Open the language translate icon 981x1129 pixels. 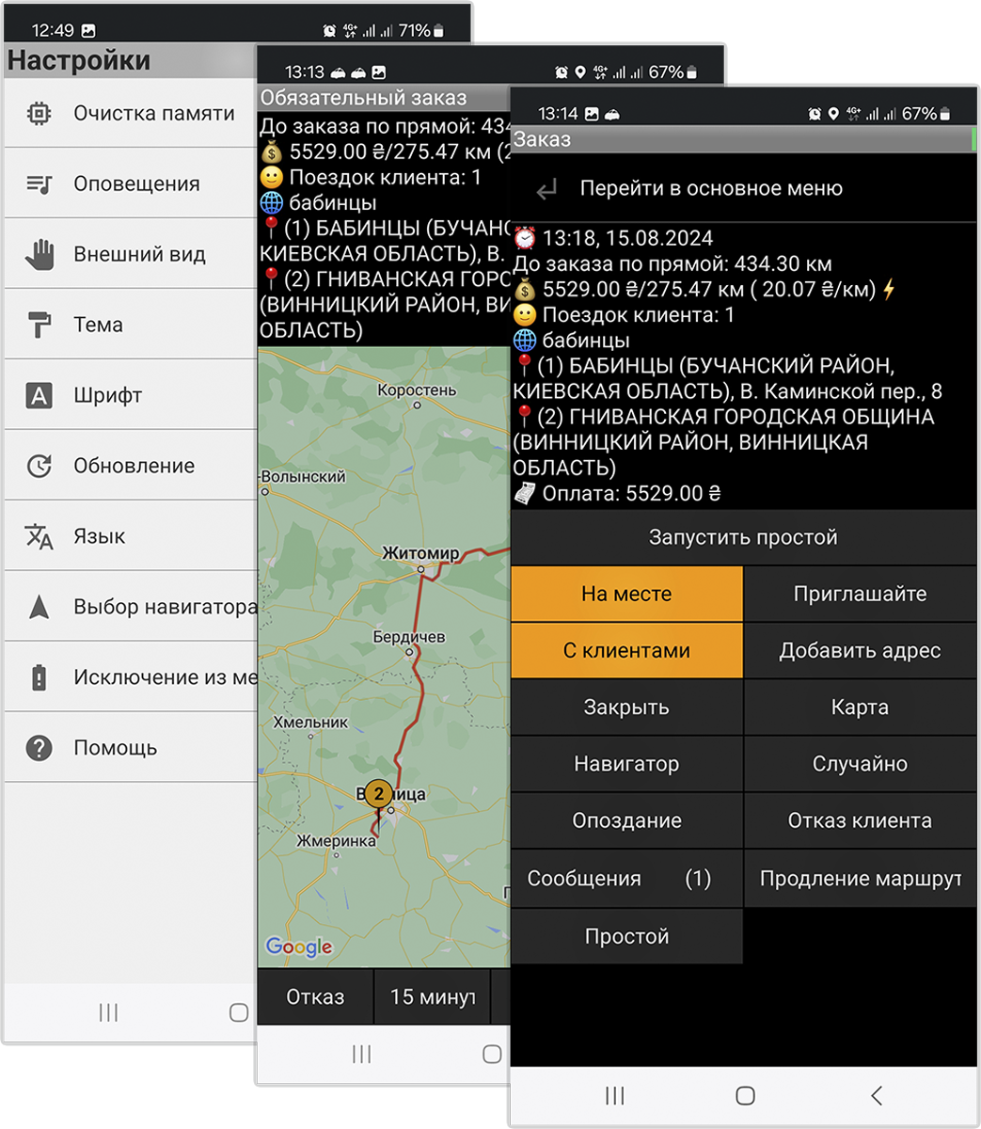point(39,537)
